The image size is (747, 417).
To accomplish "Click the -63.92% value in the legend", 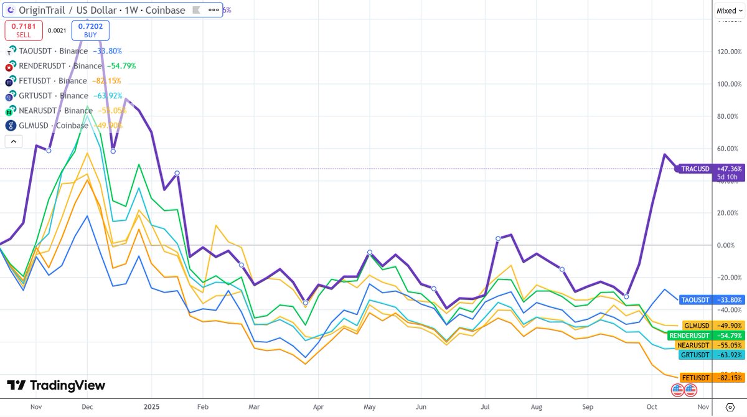I will 106,96.
